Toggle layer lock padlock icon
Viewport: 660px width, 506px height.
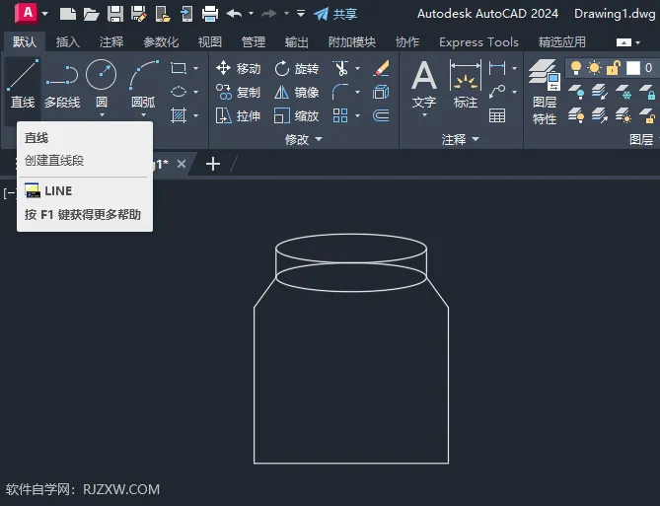pyautogui.click(x=614, y=68)
